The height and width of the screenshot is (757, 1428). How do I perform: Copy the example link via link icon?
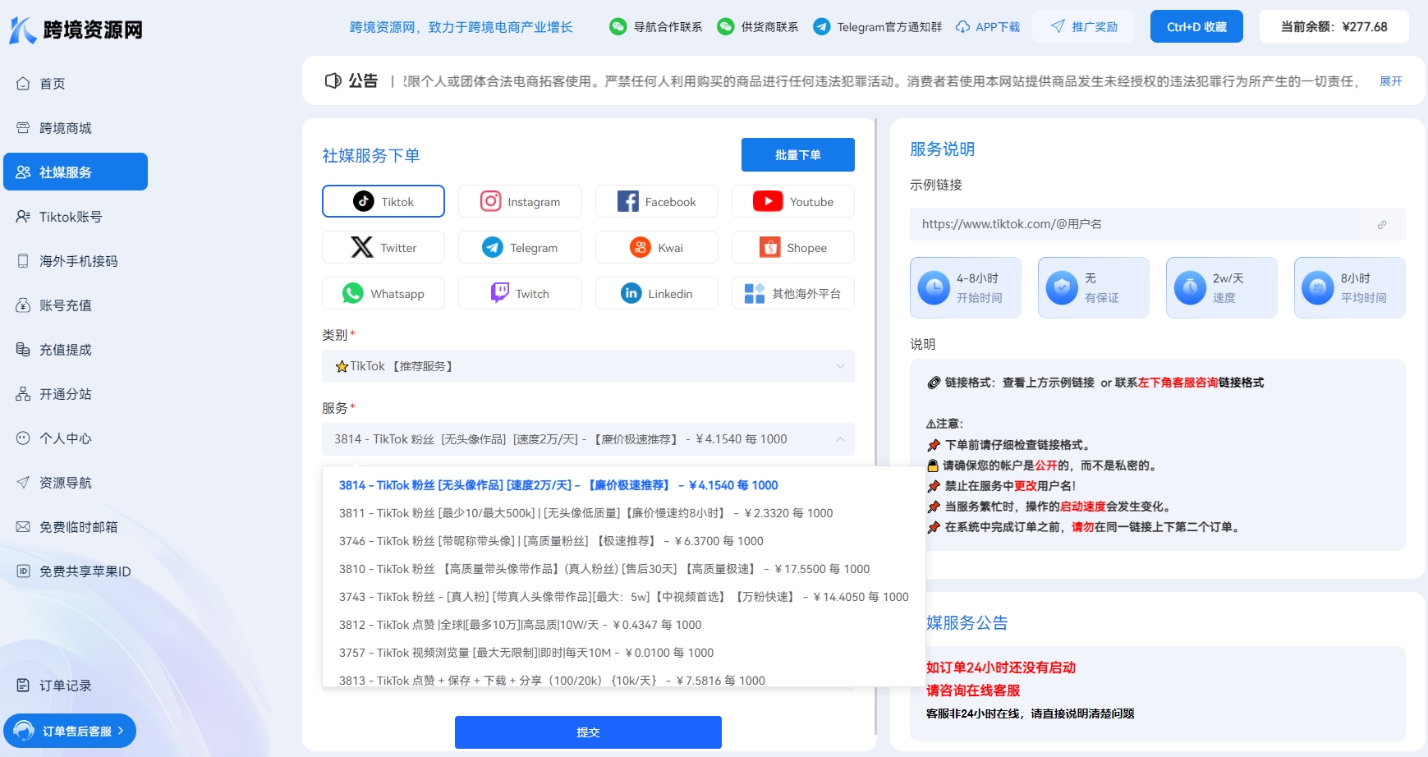pyautogui.click(x=1382, y=224)
